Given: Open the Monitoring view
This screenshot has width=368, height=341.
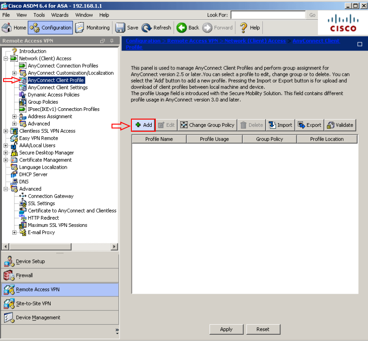Looking at the screenshot, I should click(93, 28).
